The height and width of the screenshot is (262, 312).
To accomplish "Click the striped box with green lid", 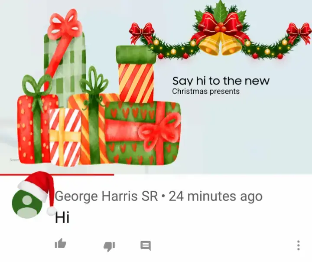I will coord(136,74).
